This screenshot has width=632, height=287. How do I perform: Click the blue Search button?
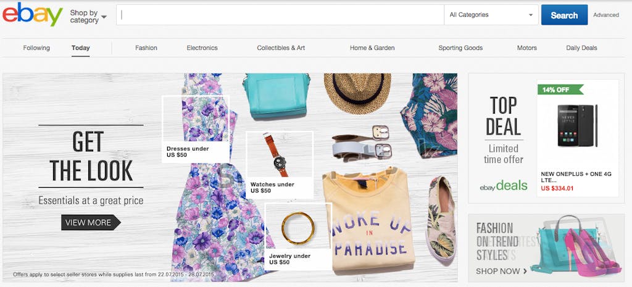point(564,15)
